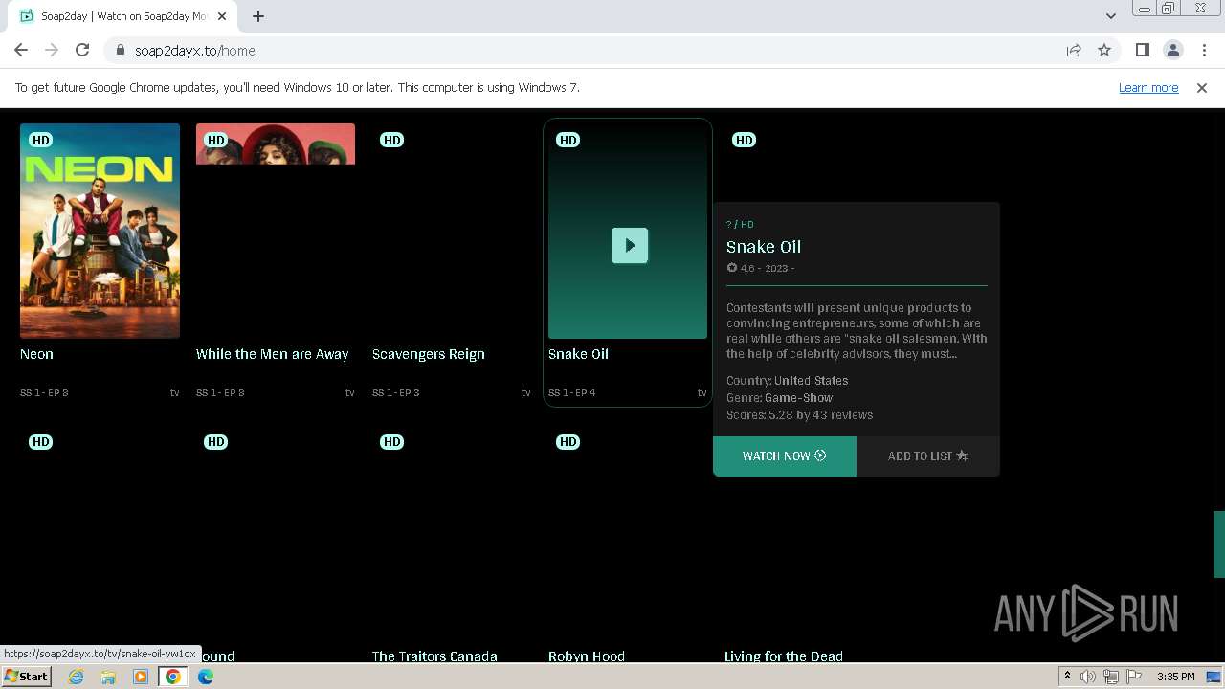Expand the tab search dropdown

[x=1110, y=16]
